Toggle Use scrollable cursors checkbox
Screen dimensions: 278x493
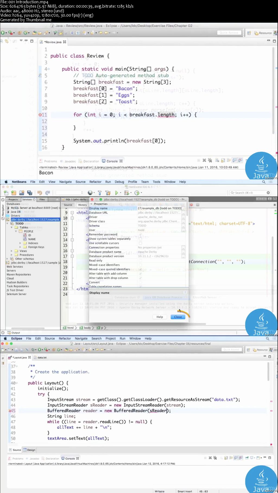140,243
